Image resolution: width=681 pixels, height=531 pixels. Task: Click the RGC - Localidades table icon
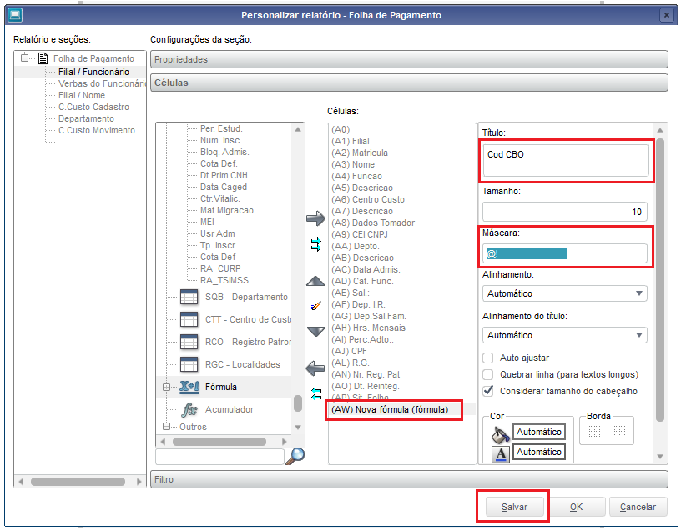click(189, 365)
